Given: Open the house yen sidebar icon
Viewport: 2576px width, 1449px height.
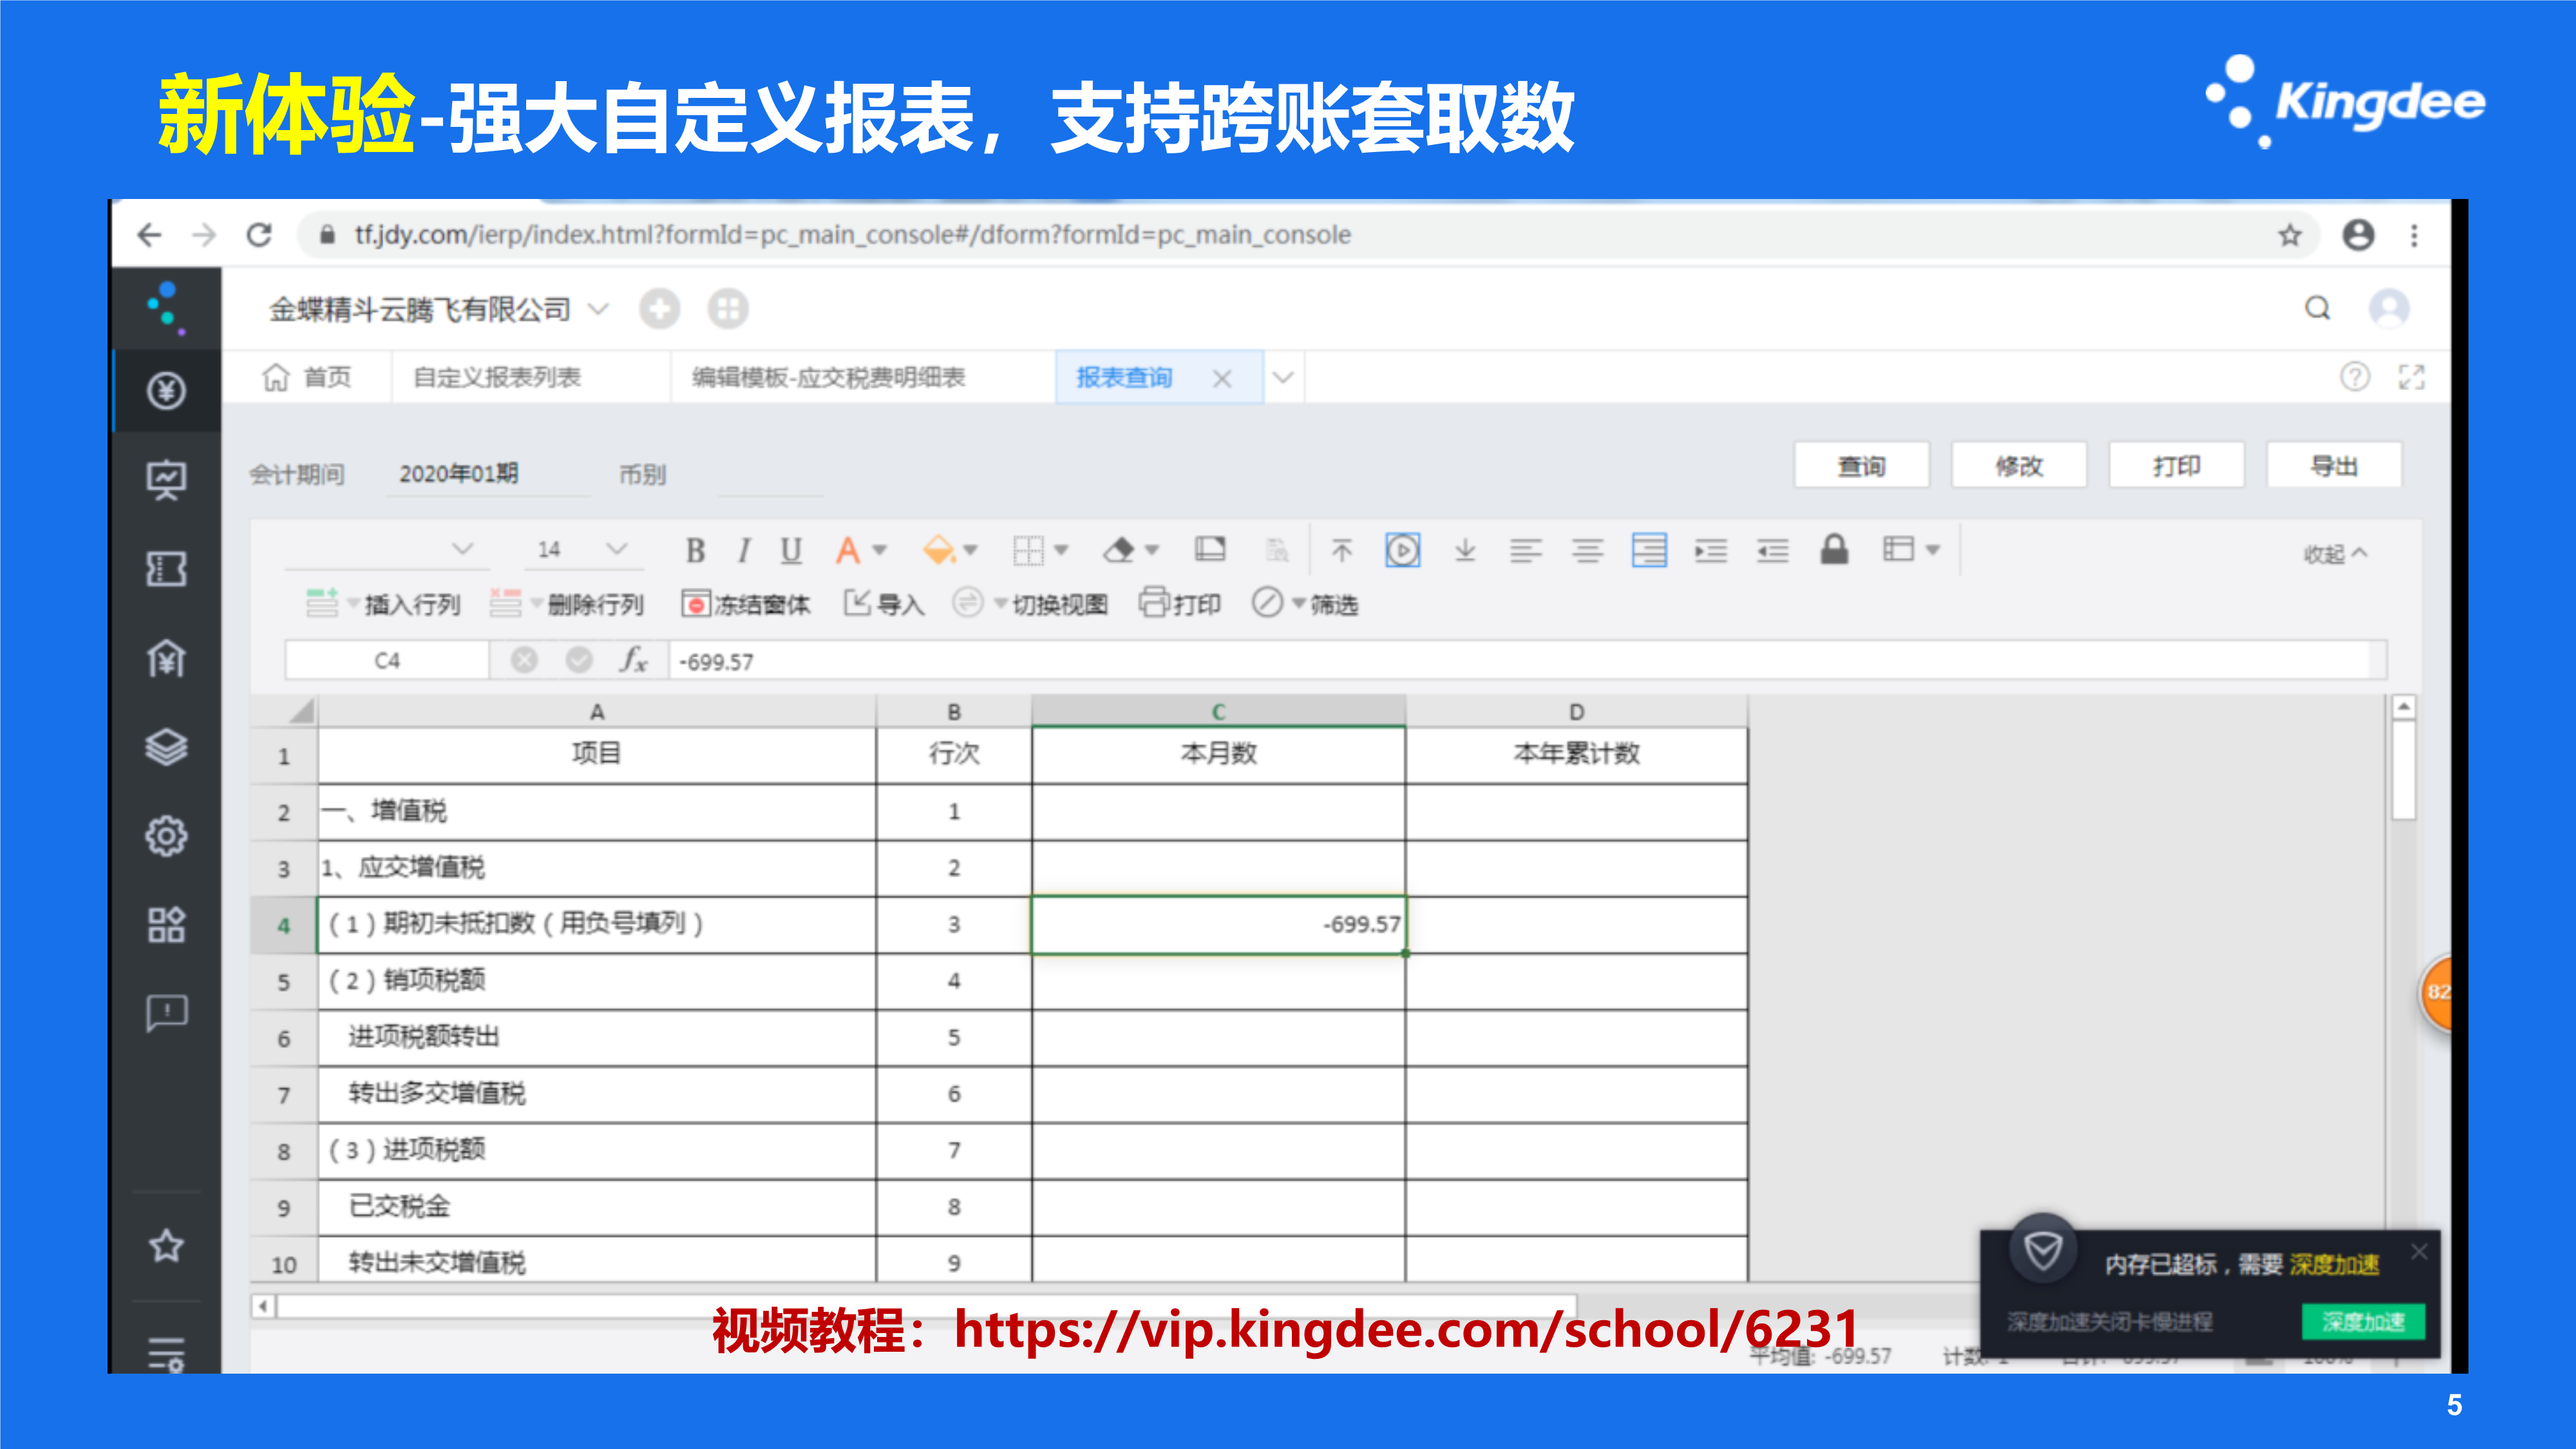Looking at the screenshot, I should pos(166,658).
